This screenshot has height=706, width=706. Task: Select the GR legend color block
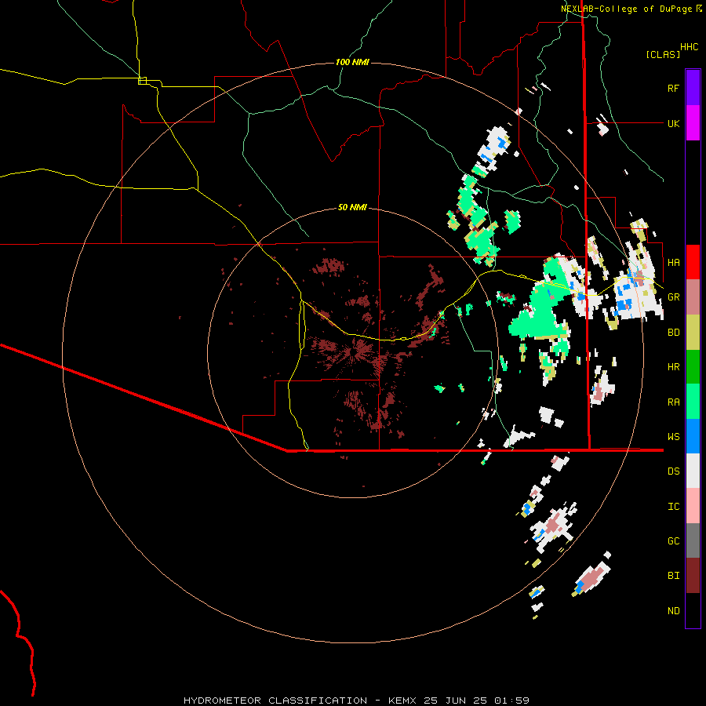pos(693,297)
